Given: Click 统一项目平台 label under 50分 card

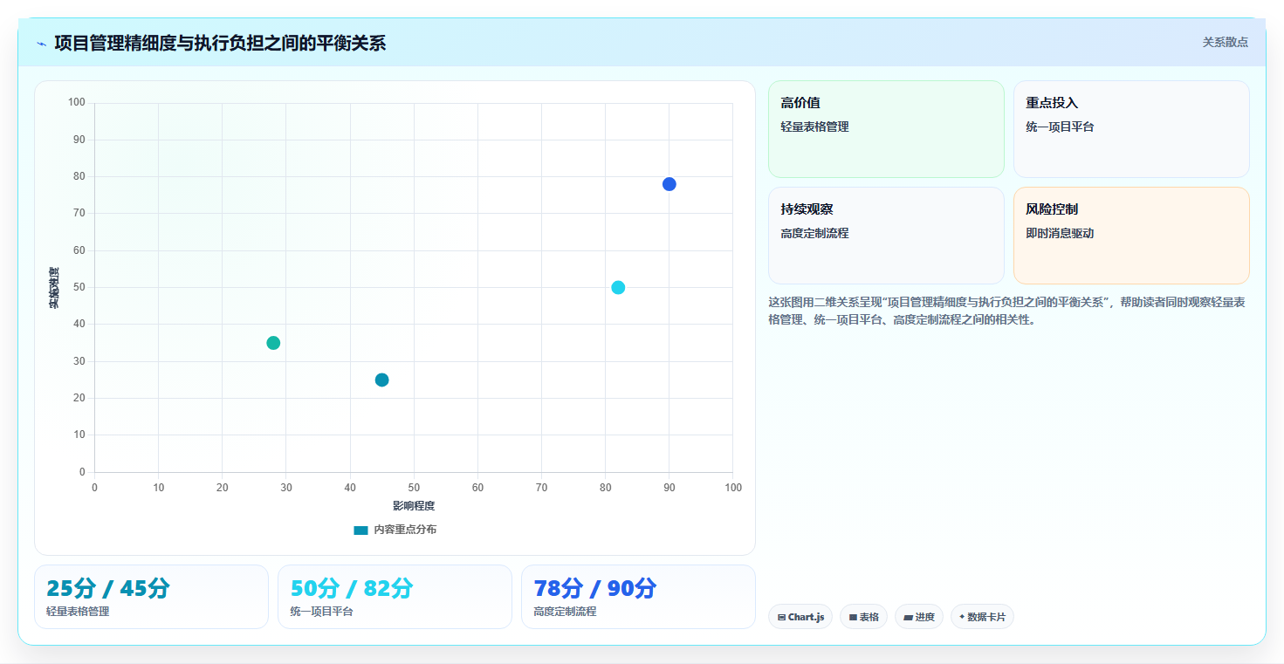Looking at the screenshot, I should coord(321,612).
